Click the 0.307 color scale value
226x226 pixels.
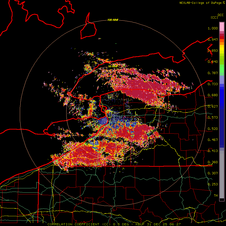pyautogui.click(x=213, y=173)
